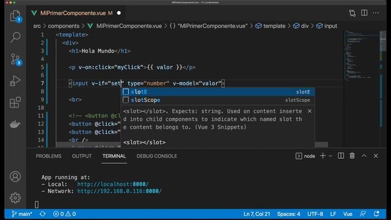Split the terminal panel

[341, 156]
